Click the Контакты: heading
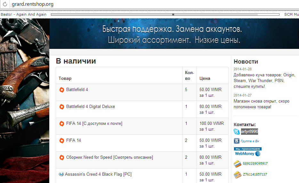This screenshot has height=183, width=299. [x=245, y=125]
